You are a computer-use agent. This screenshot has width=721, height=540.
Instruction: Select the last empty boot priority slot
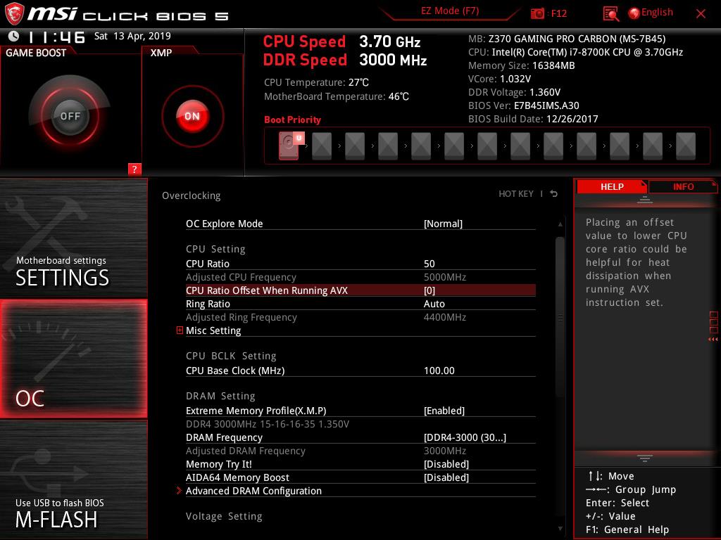(686, 146)
